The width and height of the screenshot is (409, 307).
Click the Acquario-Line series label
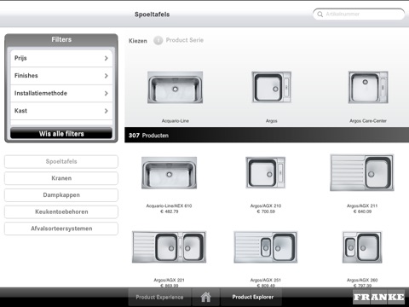[176, 121]
